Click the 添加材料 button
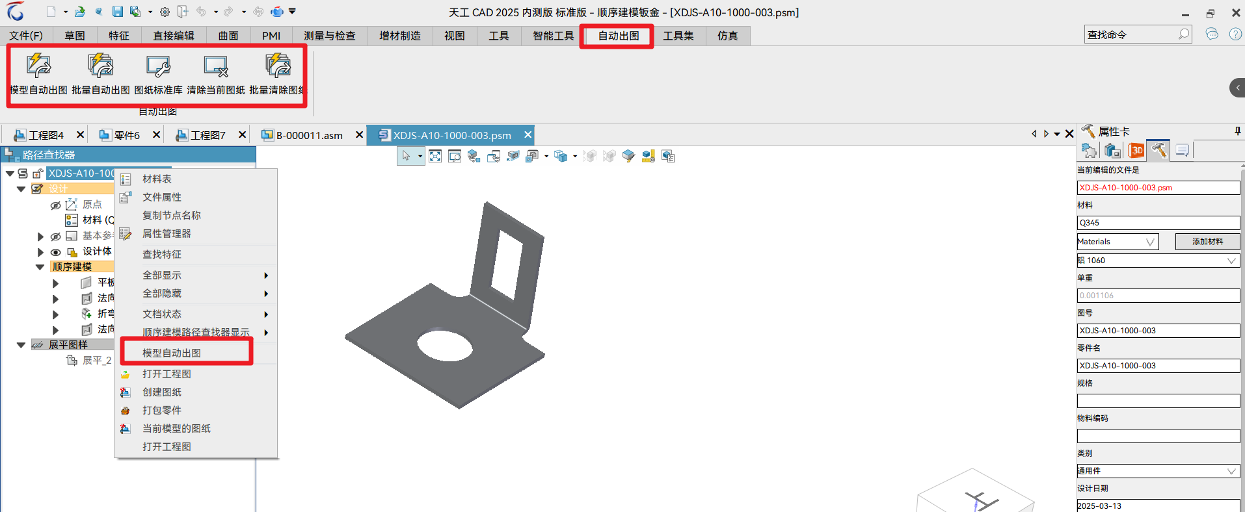The width and height of the screenshot is (1245, 512). 1207,242
